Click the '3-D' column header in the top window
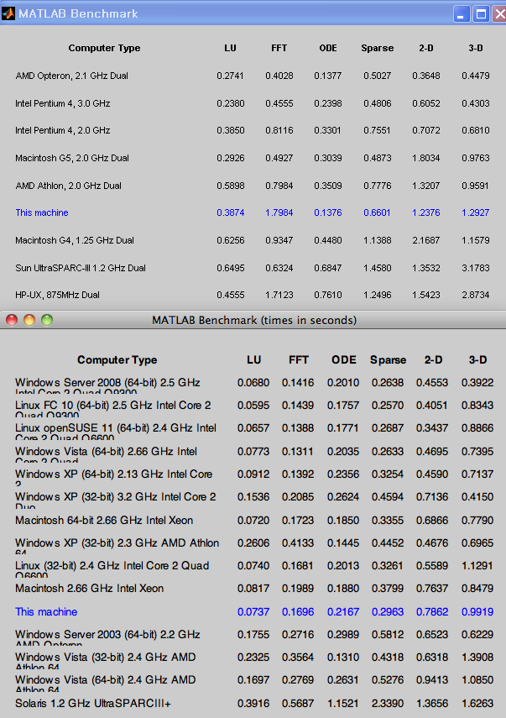 click(x=476, y=48)
